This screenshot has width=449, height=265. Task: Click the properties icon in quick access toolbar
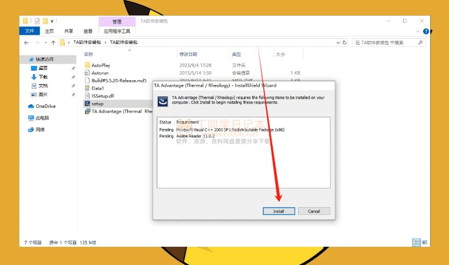pyautogui.click(x=37, y=21)
